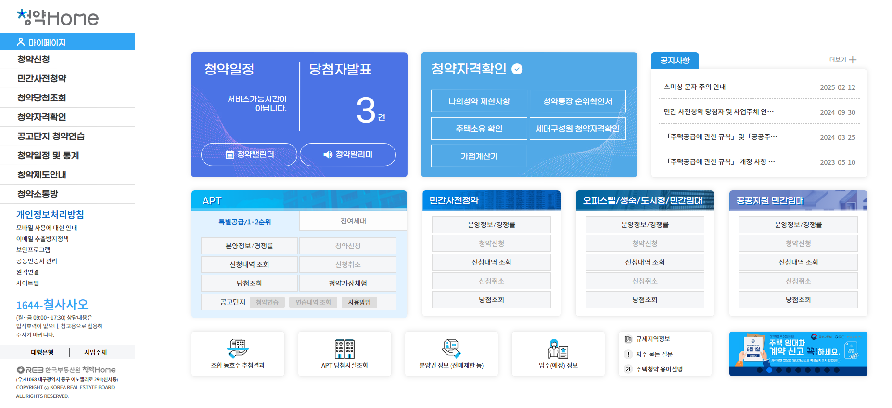Open 분양권 정보 (전매제한 등) icon

tap(451, 348)
